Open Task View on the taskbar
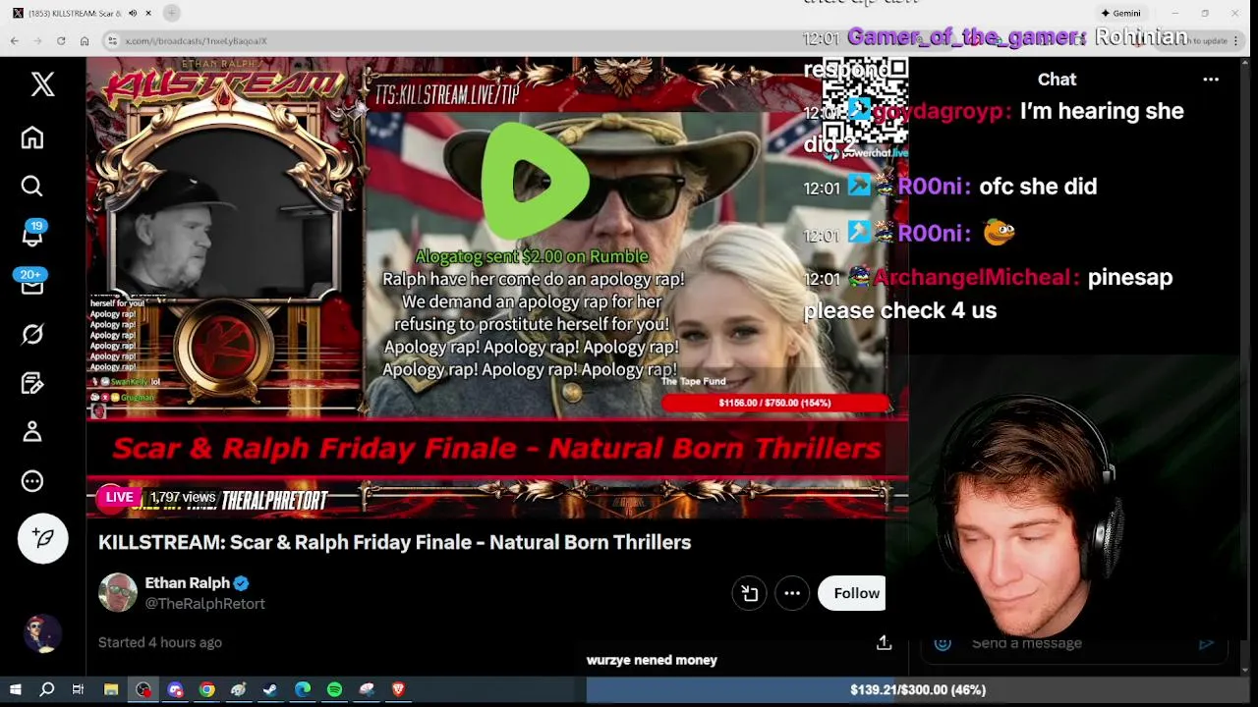 tap(78, 689)
